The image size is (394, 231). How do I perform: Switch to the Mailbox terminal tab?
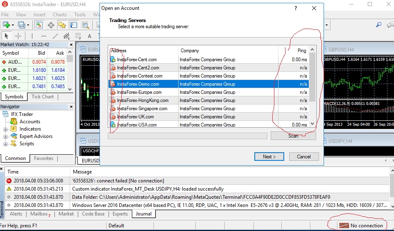[40, 214]
